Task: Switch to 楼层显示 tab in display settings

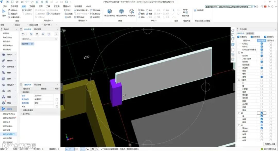Action: [x=250, y=33]
